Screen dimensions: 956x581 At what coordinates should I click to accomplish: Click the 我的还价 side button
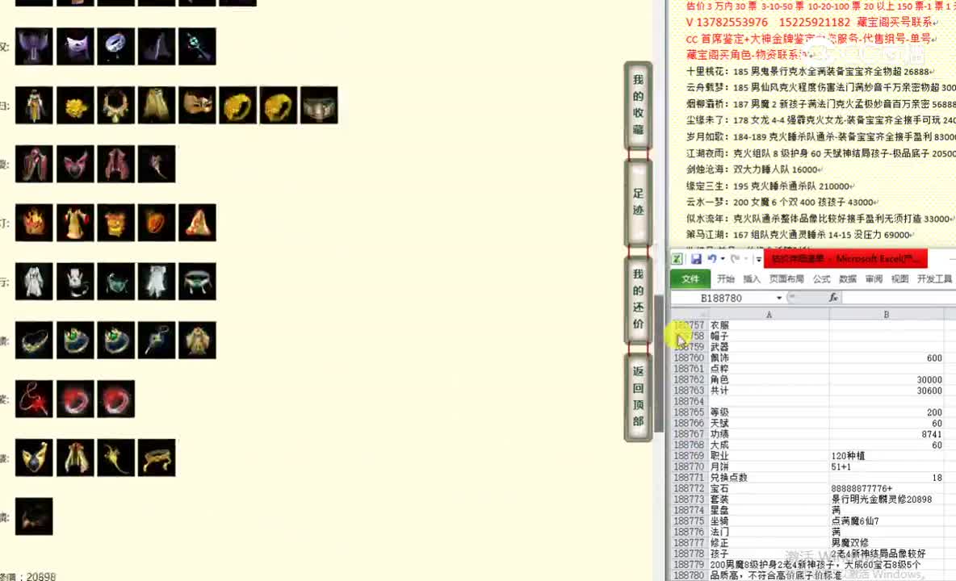(639, 299)
